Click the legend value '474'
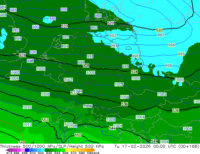This screenshot has width=200, height=154. (9, 153)
